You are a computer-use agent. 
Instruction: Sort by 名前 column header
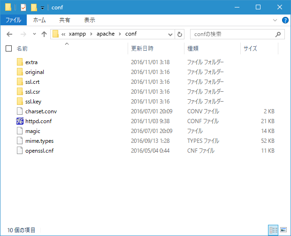pos(22,49)
